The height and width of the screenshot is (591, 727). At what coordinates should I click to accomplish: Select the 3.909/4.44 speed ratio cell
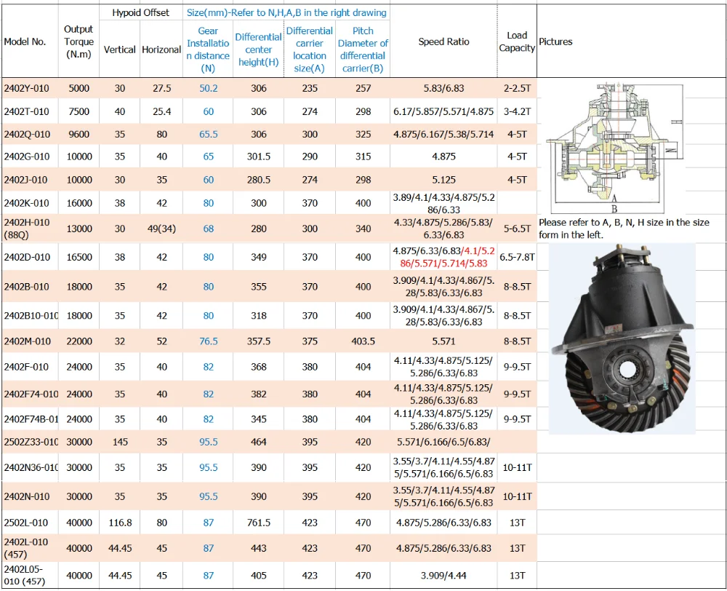[x=443, y=575]
